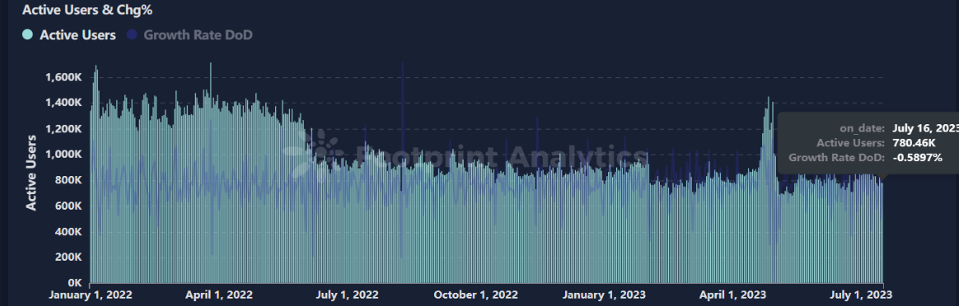Click the January 1, 2023 axis label

[x=604, y=295]
